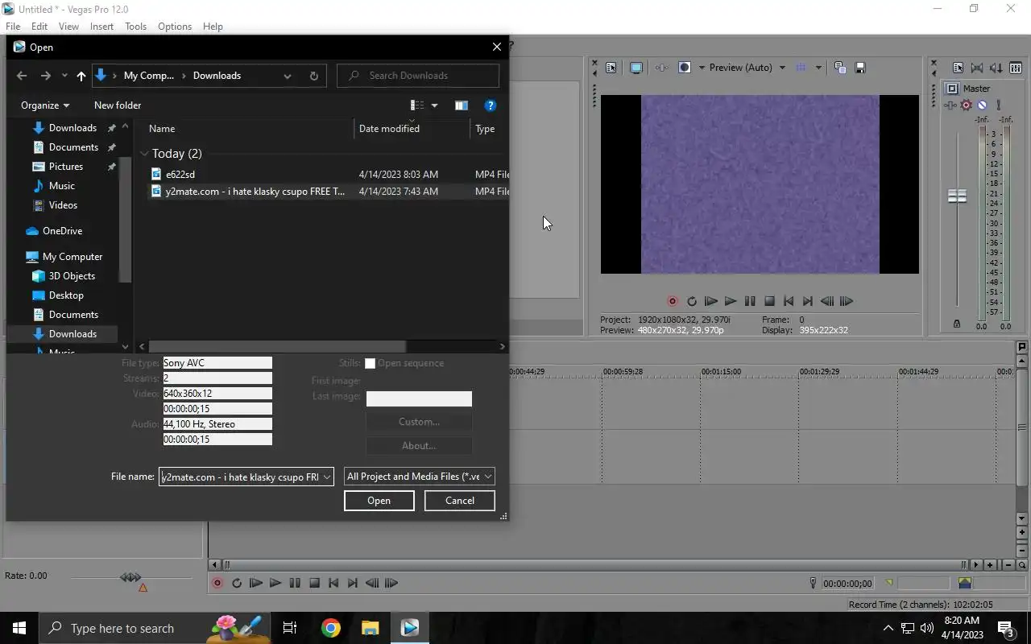Open video output FX dropdown arrow
The height and width of the screenshot is (644, 1031).
click(702, 68)
